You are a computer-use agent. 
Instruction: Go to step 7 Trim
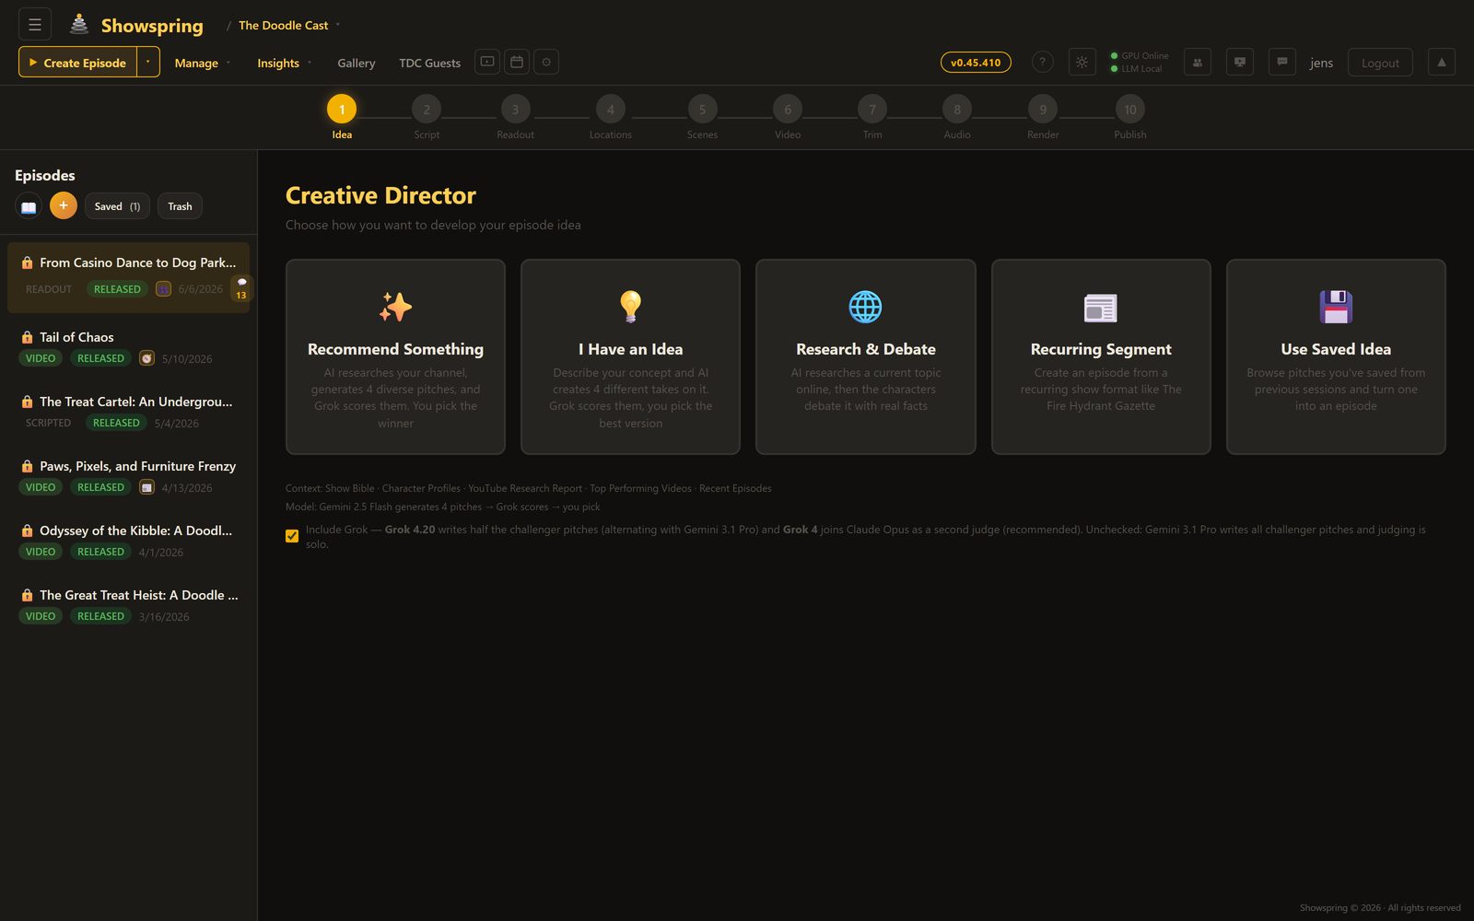tap(872, 117)
